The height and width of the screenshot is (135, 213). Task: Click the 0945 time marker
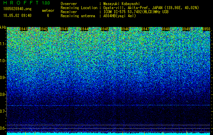105,29
